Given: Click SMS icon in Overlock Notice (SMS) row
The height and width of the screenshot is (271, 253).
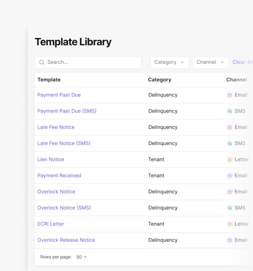Looking at the screenshot, I should tap(230, 208).
